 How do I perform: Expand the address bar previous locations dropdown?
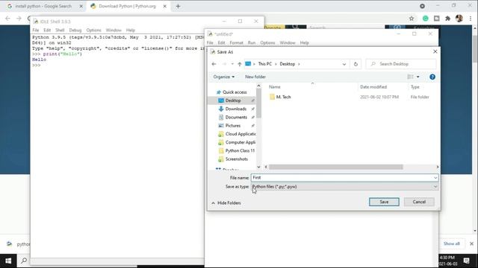[344, 64]
